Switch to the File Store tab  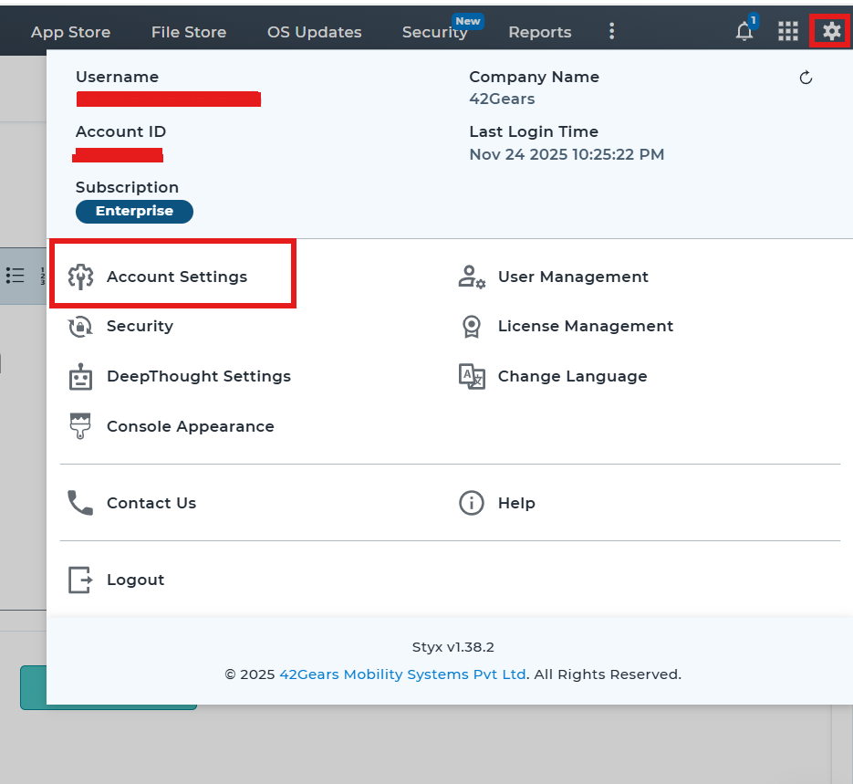coord(189,32)
